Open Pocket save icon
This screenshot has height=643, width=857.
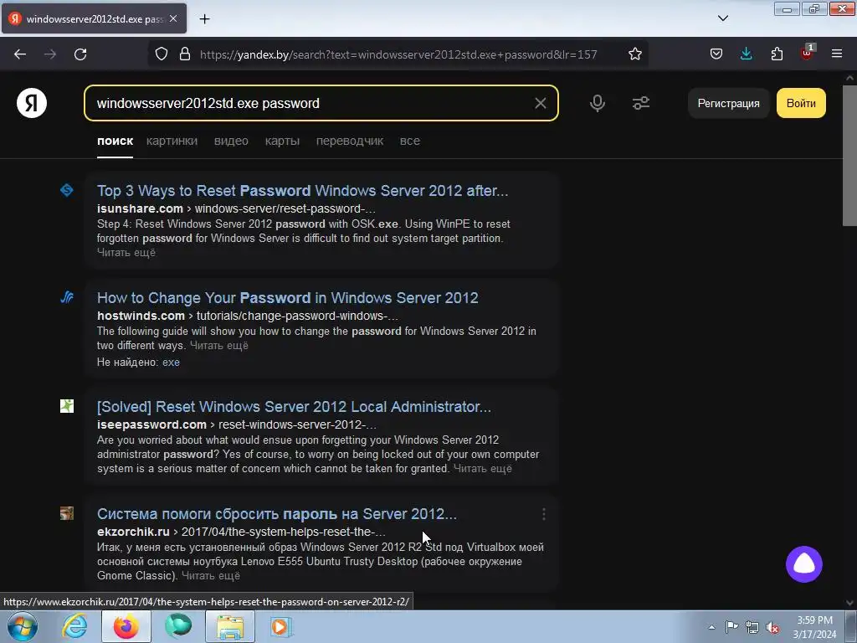716,54
